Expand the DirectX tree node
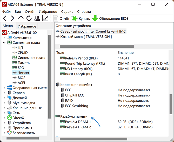The height and width of the screenshot is (142, 174). (4, 118)
